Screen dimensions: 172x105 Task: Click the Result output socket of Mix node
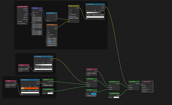point(80,8)
